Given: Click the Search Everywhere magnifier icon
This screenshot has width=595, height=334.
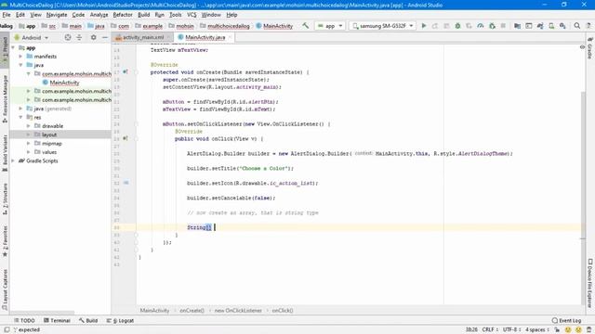Looking at the screenshot, I should (577, 26).
